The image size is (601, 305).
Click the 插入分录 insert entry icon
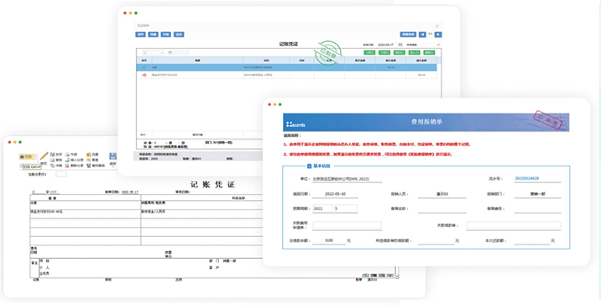coord(67,160)
